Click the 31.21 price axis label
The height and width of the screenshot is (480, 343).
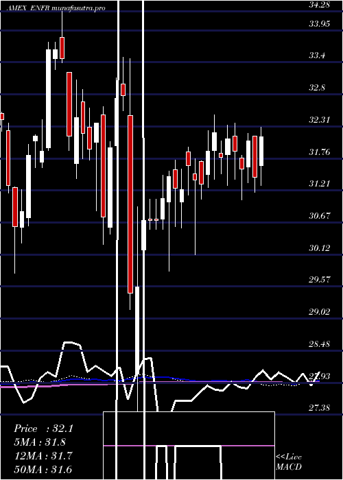pyautogui.click(x=319, y=184)
